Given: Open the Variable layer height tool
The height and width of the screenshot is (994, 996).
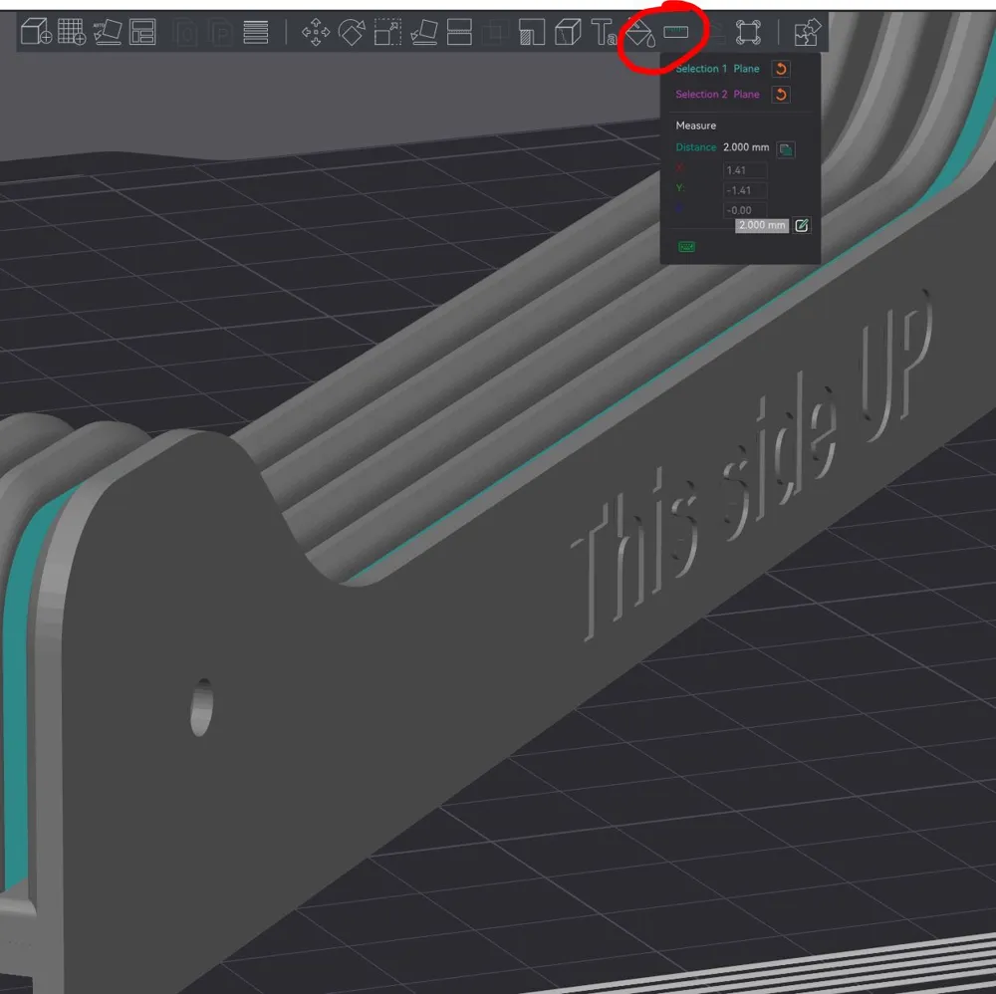Looking at the screenshot, I should pos(256,32).
